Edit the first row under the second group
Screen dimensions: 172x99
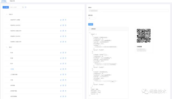tap(61, 53)
